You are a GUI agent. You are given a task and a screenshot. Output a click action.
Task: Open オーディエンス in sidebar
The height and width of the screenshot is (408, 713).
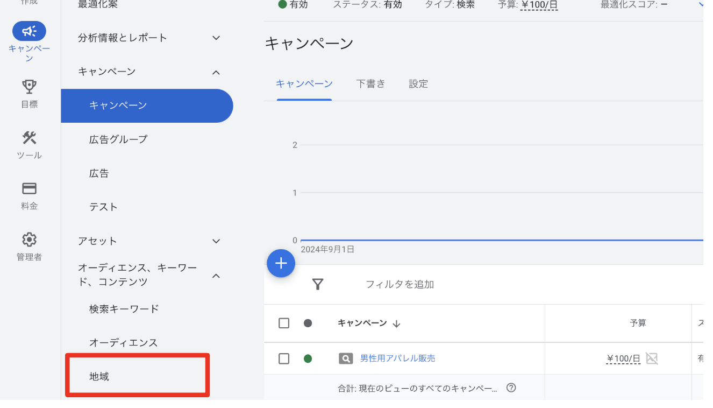124,343
